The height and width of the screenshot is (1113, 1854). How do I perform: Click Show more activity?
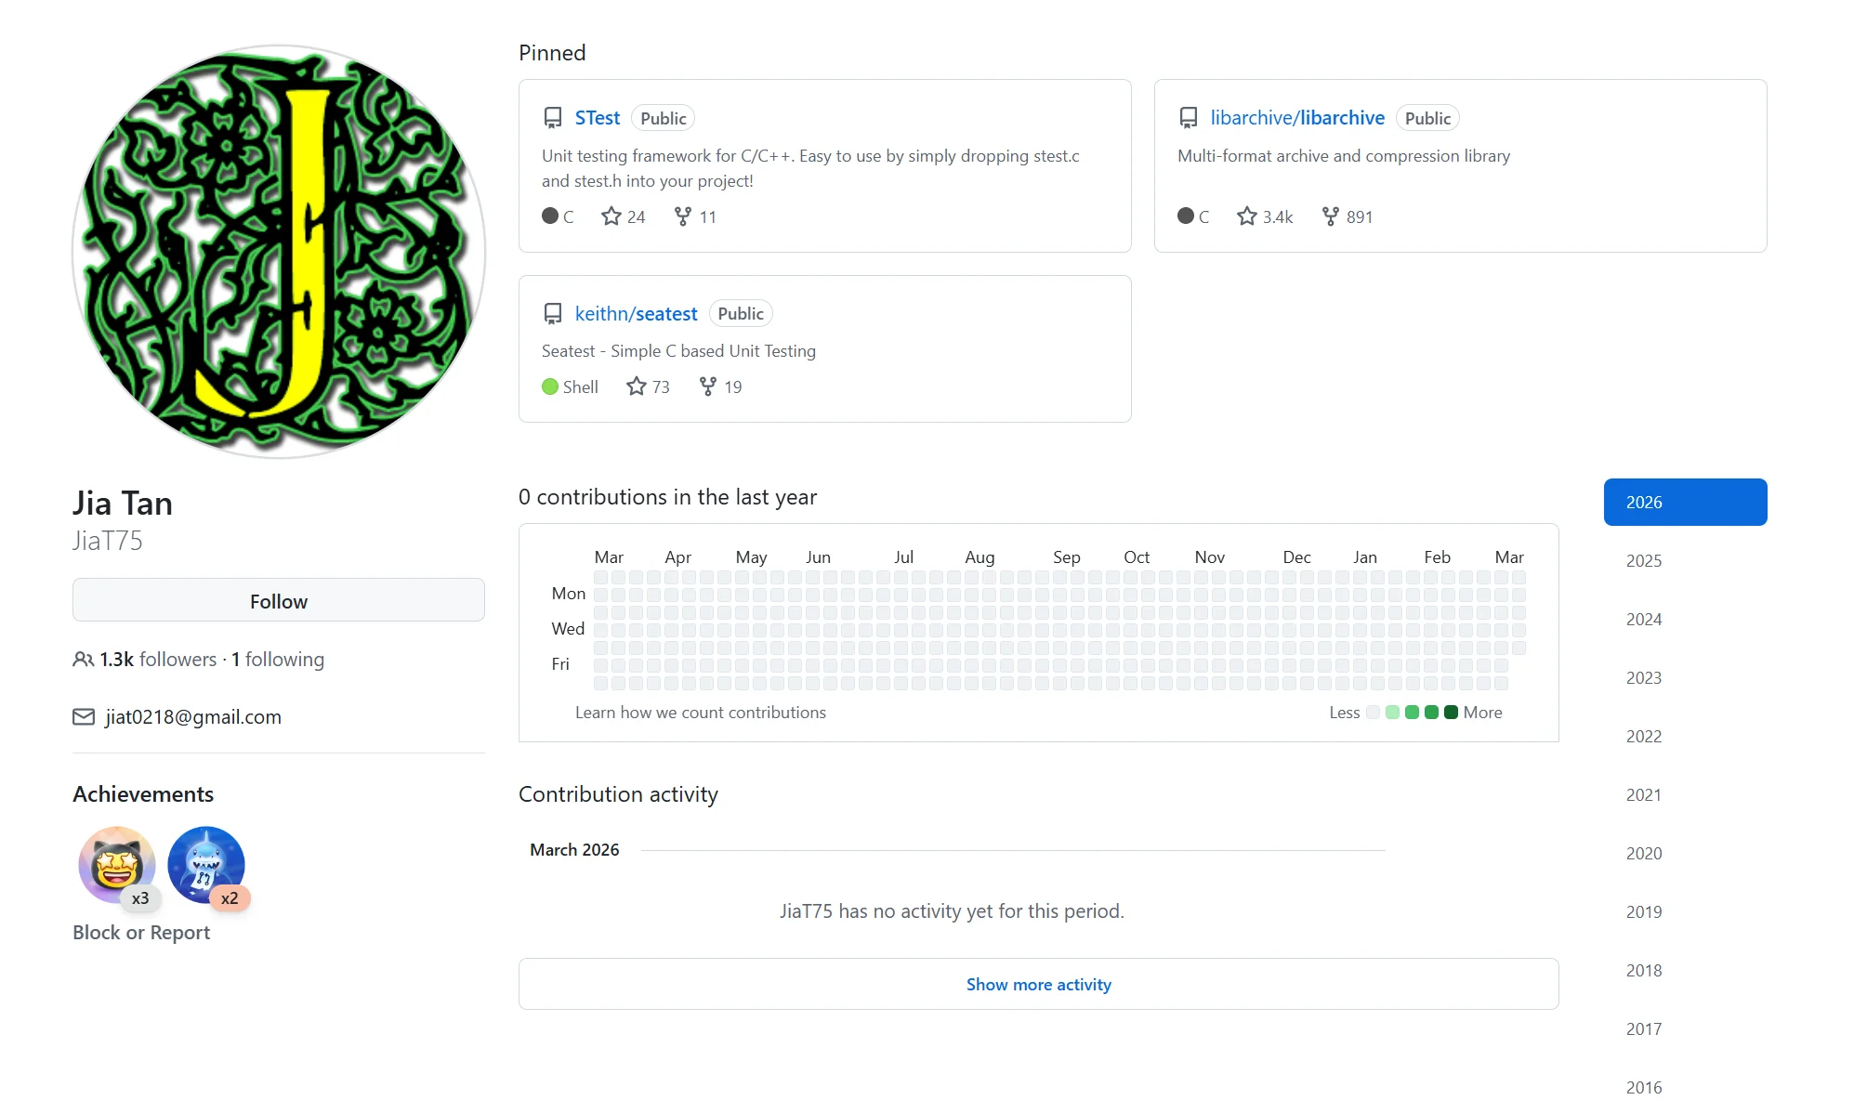click(1038, 983)
